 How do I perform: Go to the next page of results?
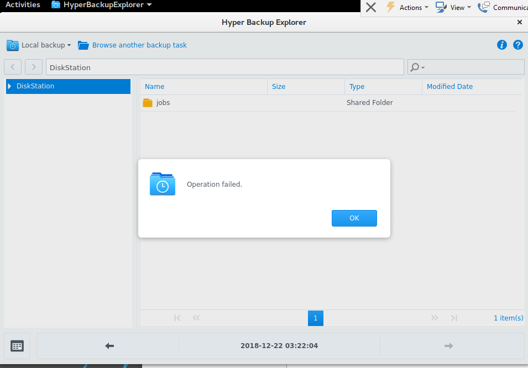(435, 318)
